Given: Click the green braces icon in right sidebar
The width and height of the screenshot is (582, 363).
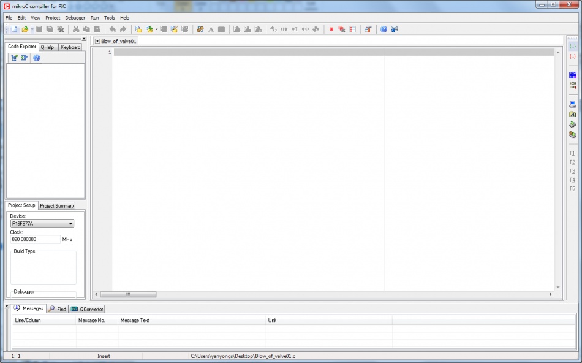Looking at the screenshot, I should click(x=572, y=47).
